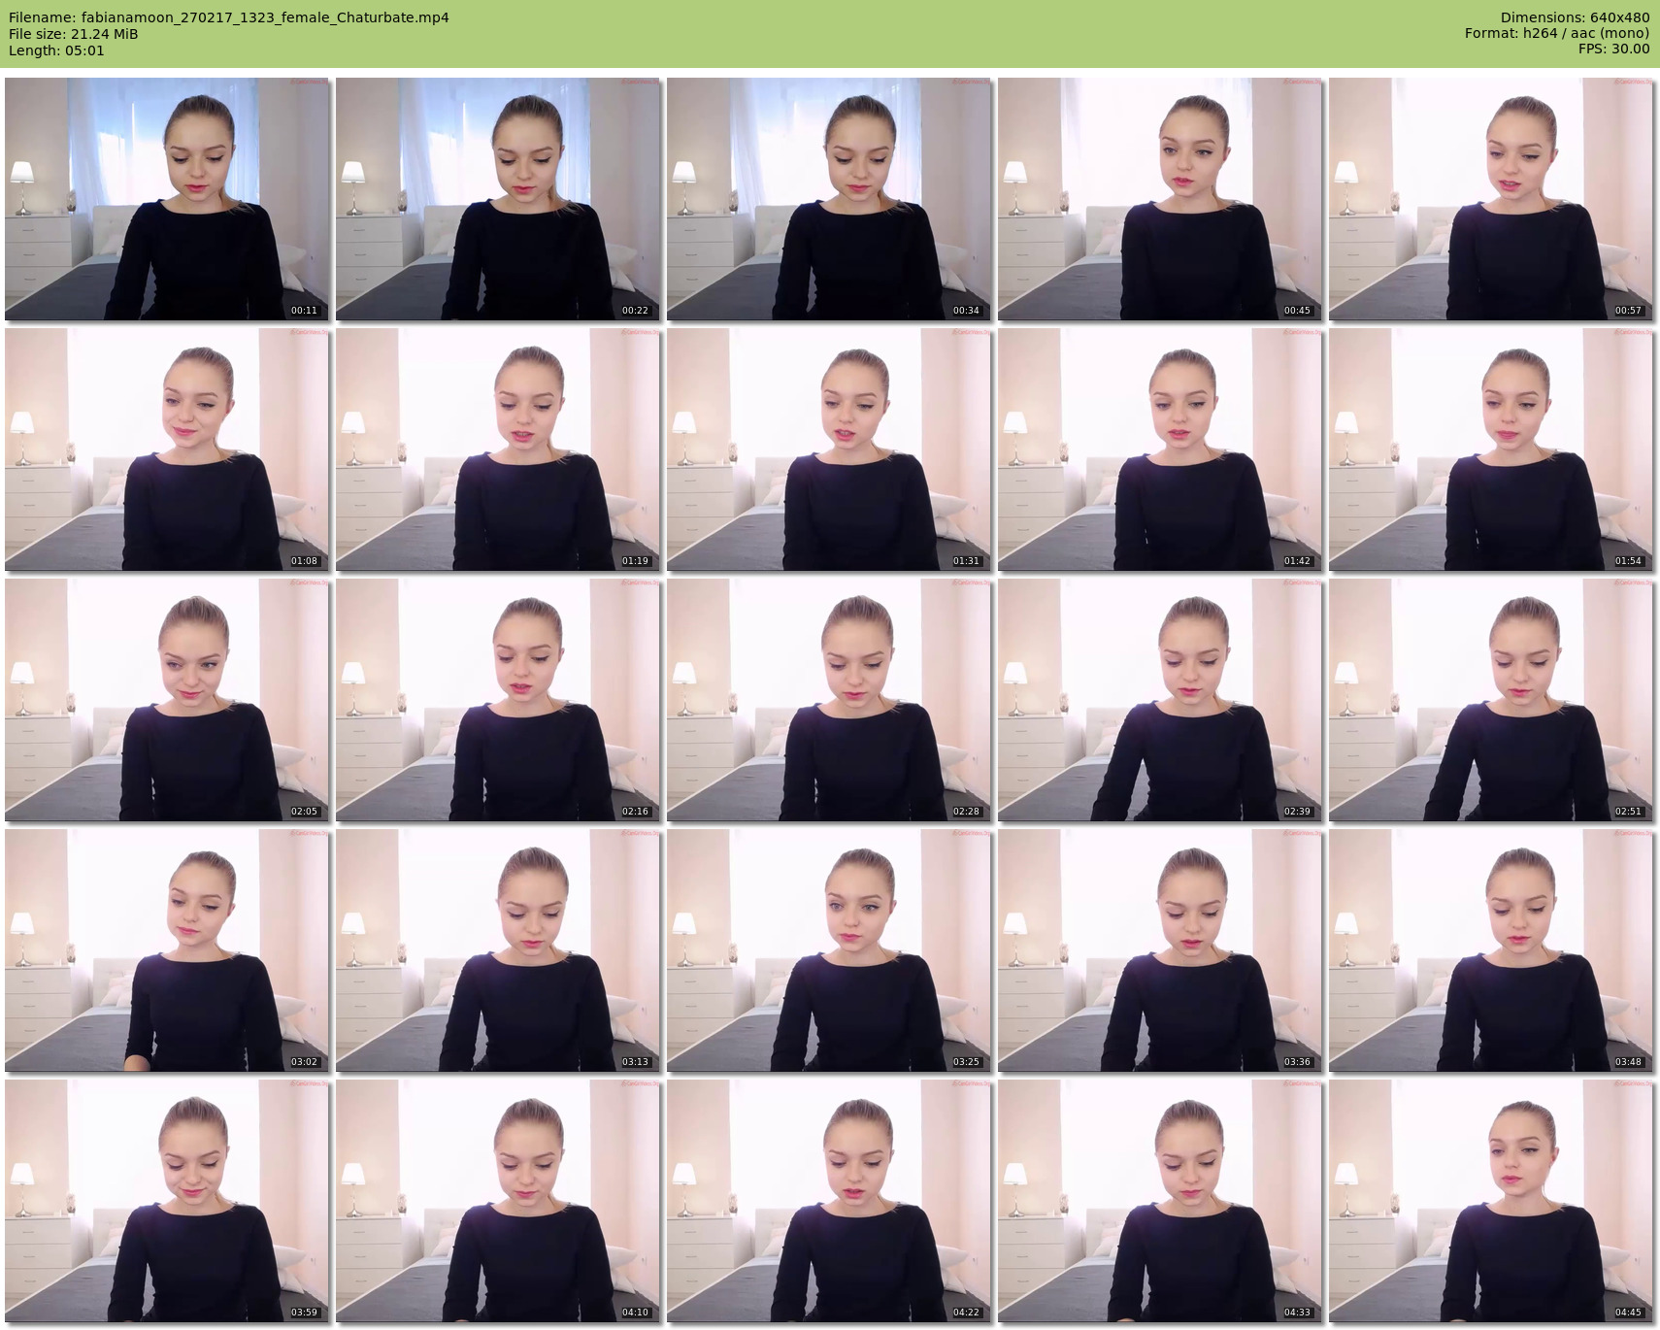
Task: Click the 03:13 video frame
Action: [x=498, y=950]
